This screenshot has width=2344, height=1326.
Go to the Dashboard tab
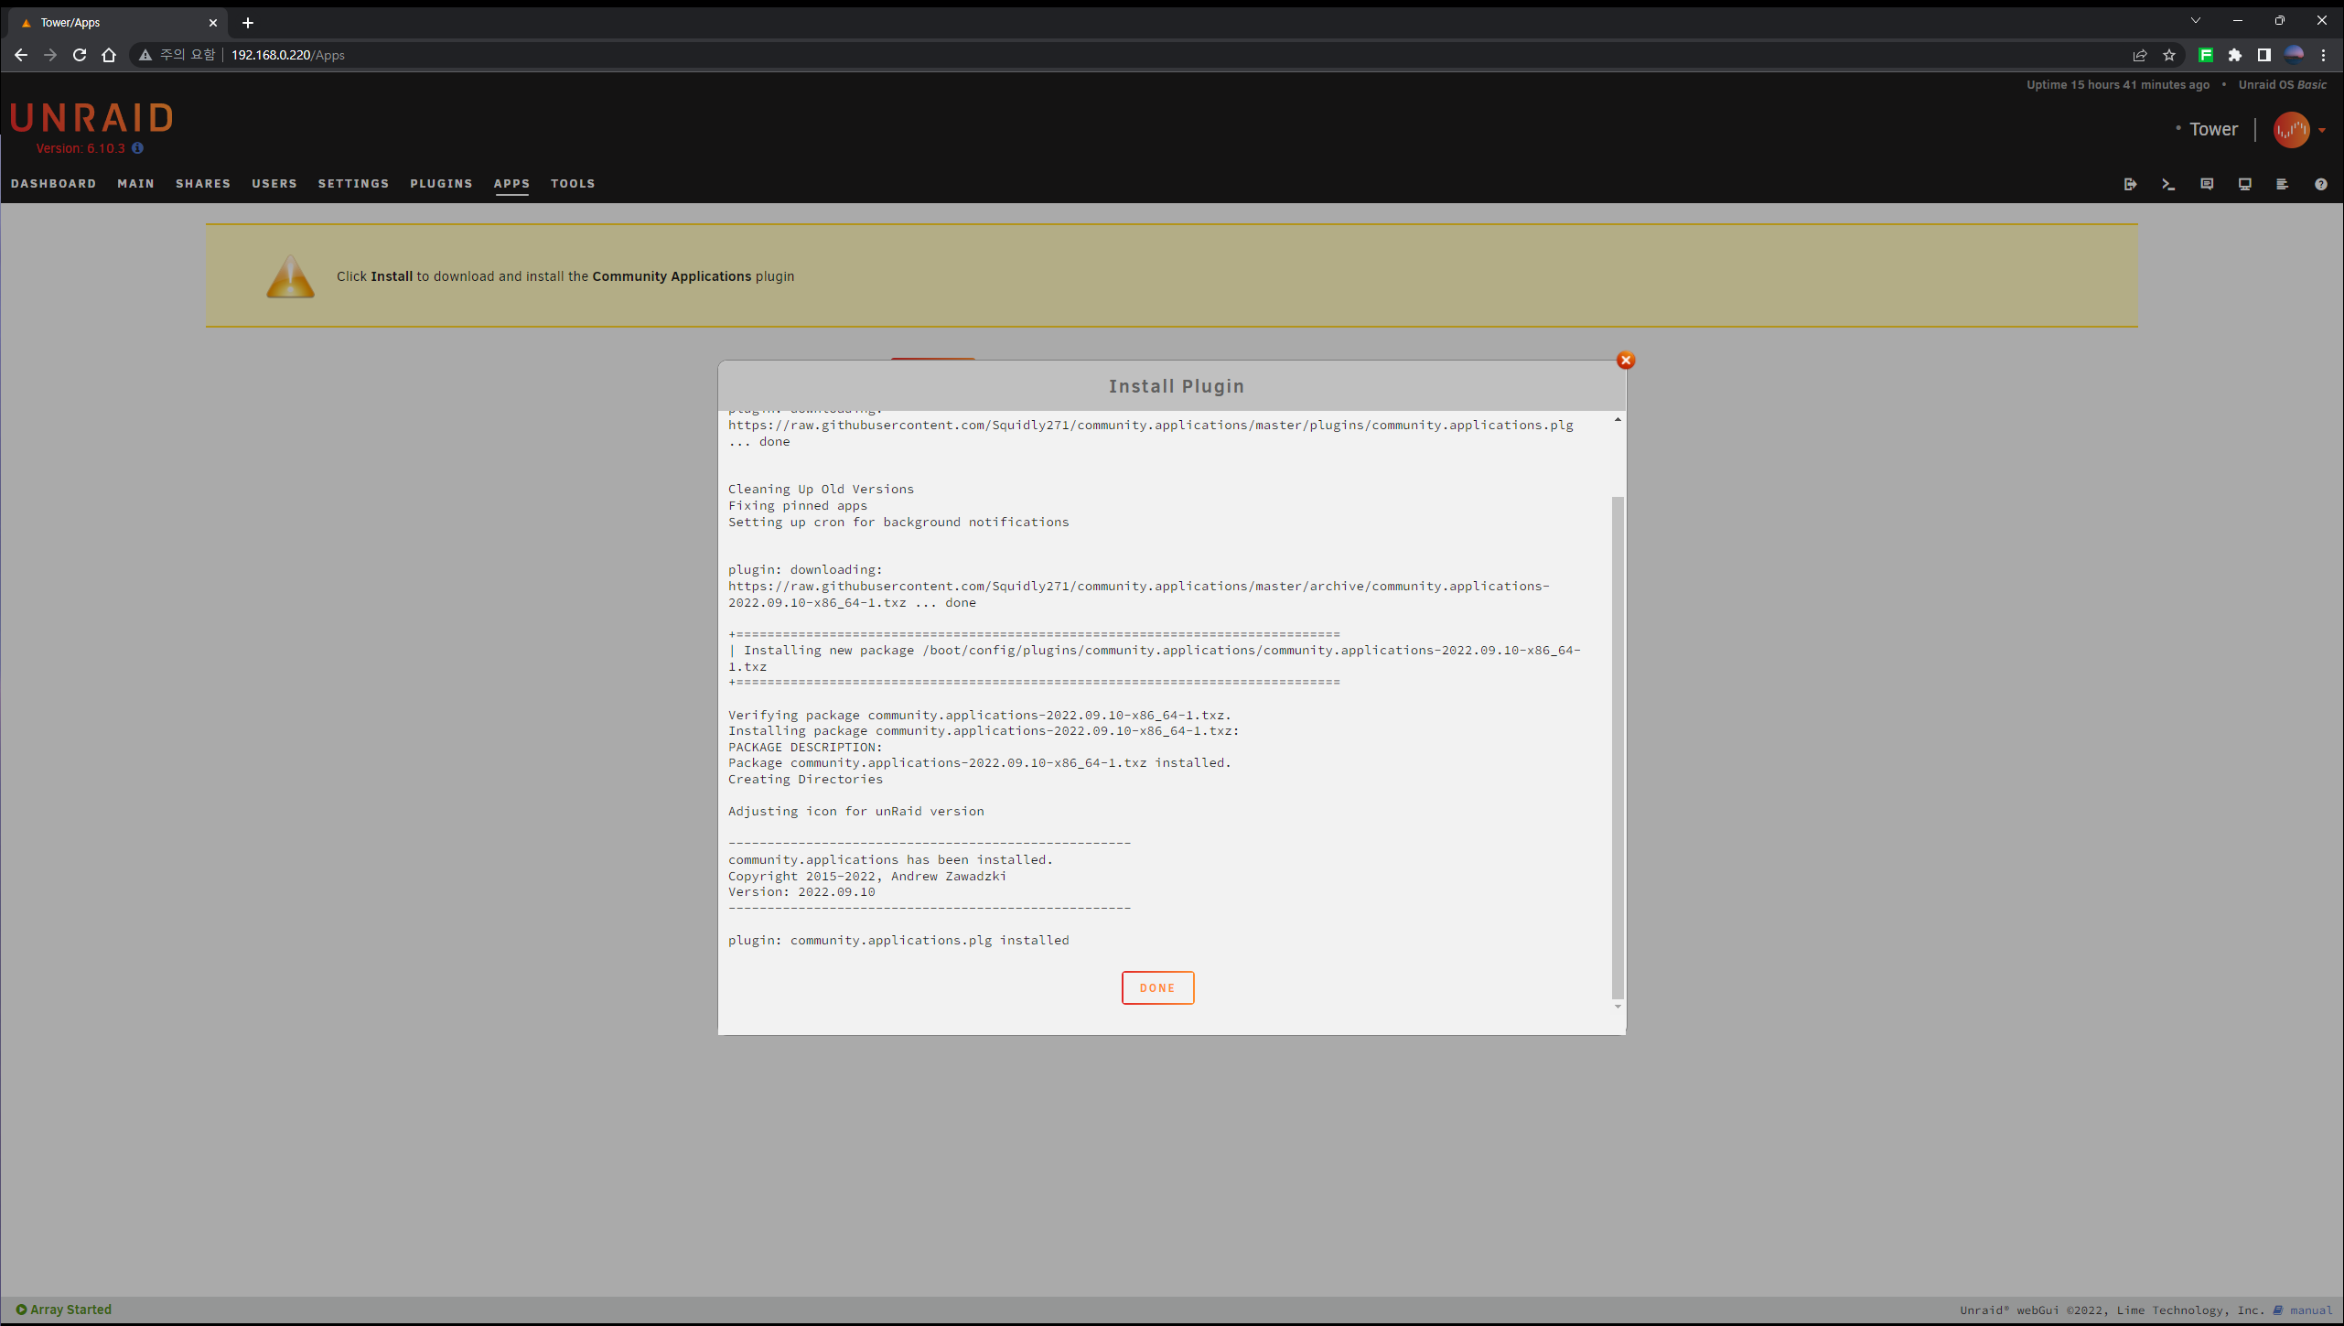click(53, 184)
